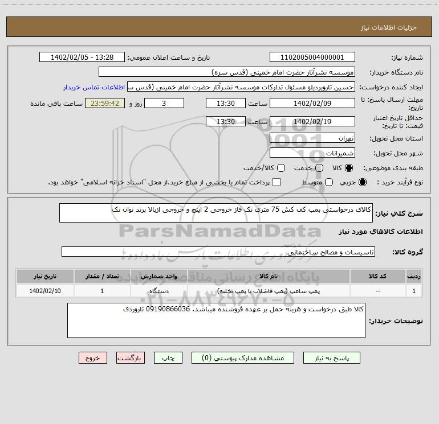Click the need date cell 1402/02/10

tap(45, 291)
